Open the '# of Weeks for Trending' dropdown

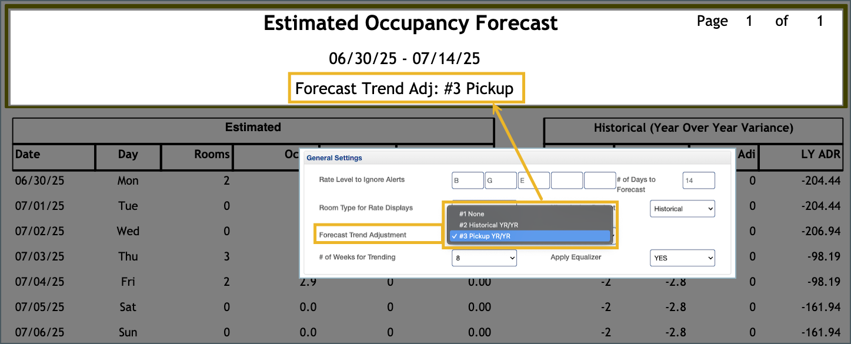484,258
